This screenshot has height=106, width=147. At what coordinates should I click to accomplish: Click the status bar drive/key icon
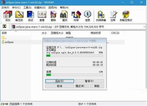click(x=4, y=104)
